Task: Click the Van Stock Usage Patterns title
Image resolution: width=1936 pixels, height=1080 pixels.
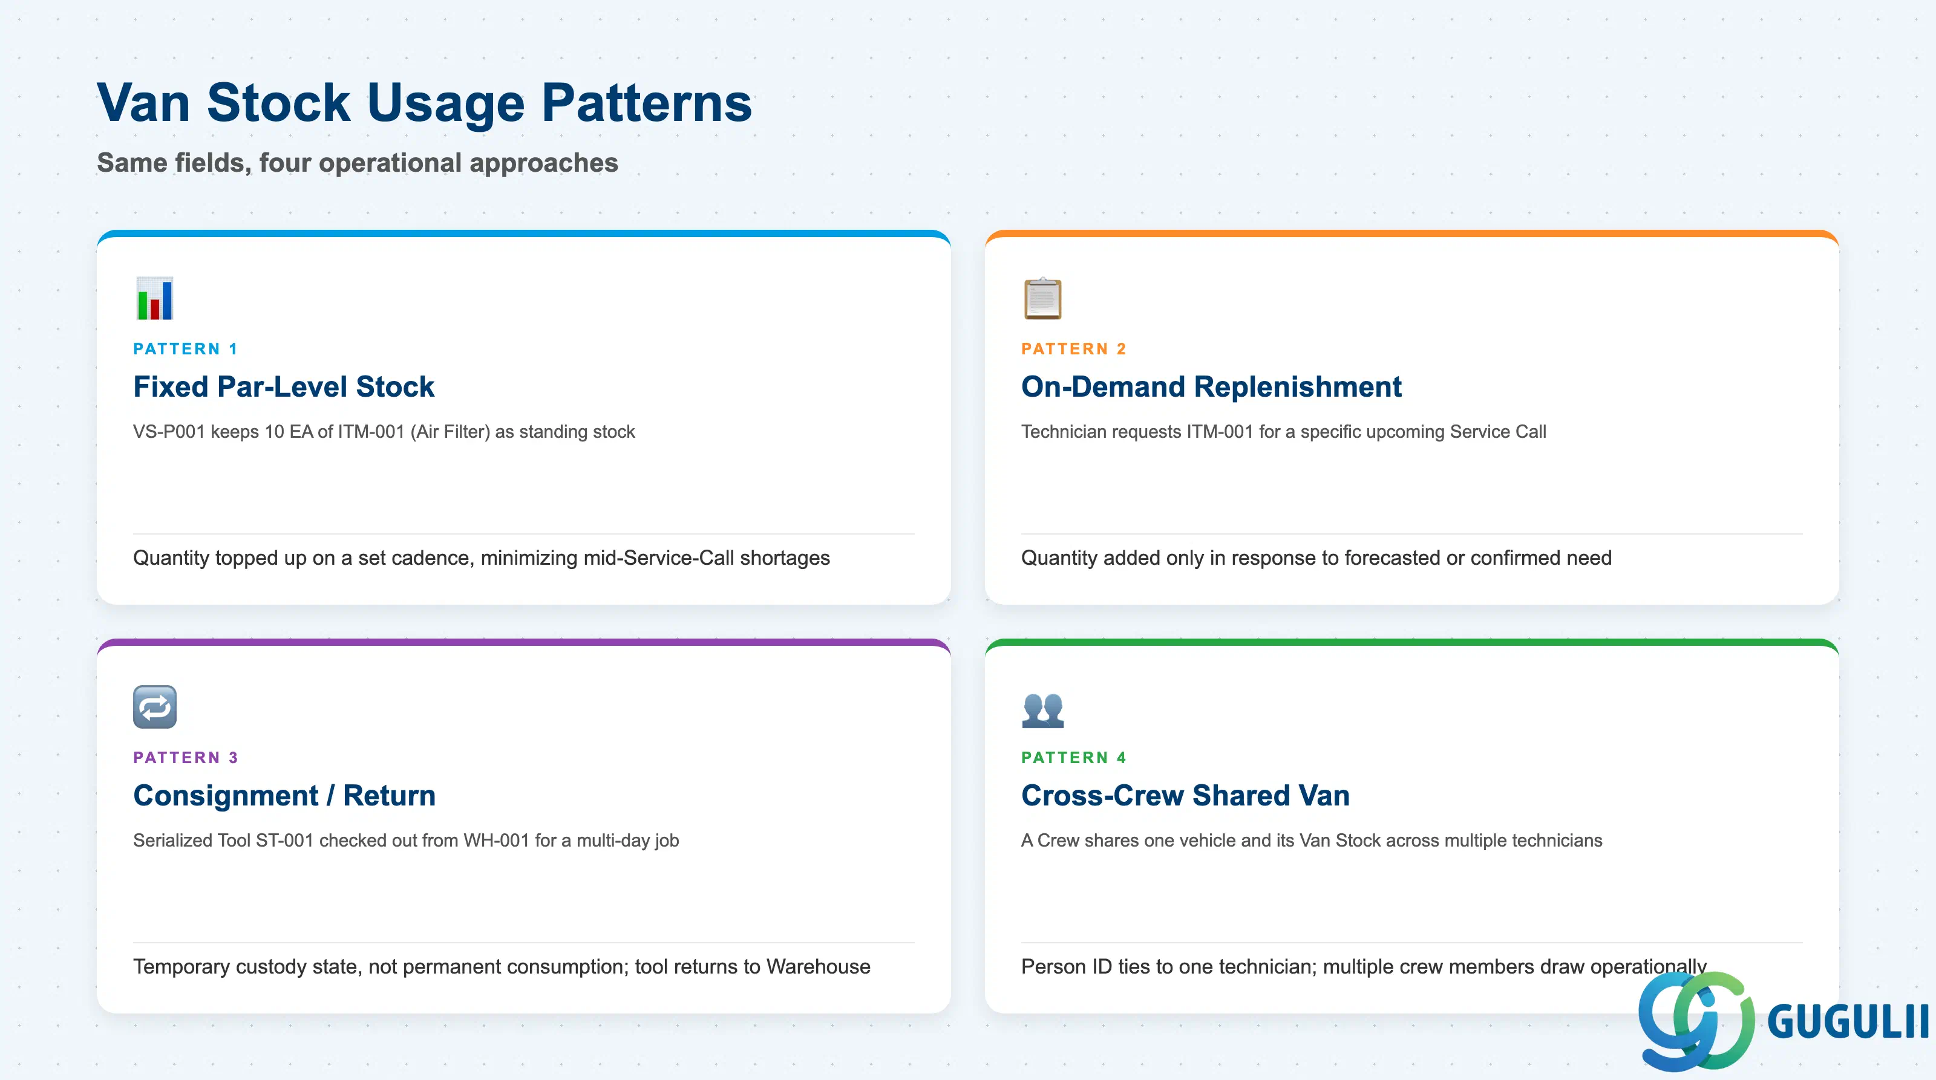Action: pos(425,103)
